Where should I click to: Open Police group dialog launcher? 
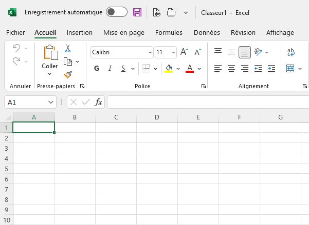coord(204,86)
